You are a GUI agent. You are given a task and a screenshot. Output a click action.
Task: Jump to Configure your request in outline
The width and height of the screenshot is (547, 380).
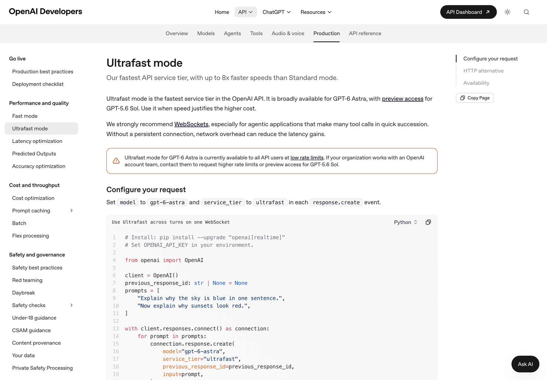point(491,59)
